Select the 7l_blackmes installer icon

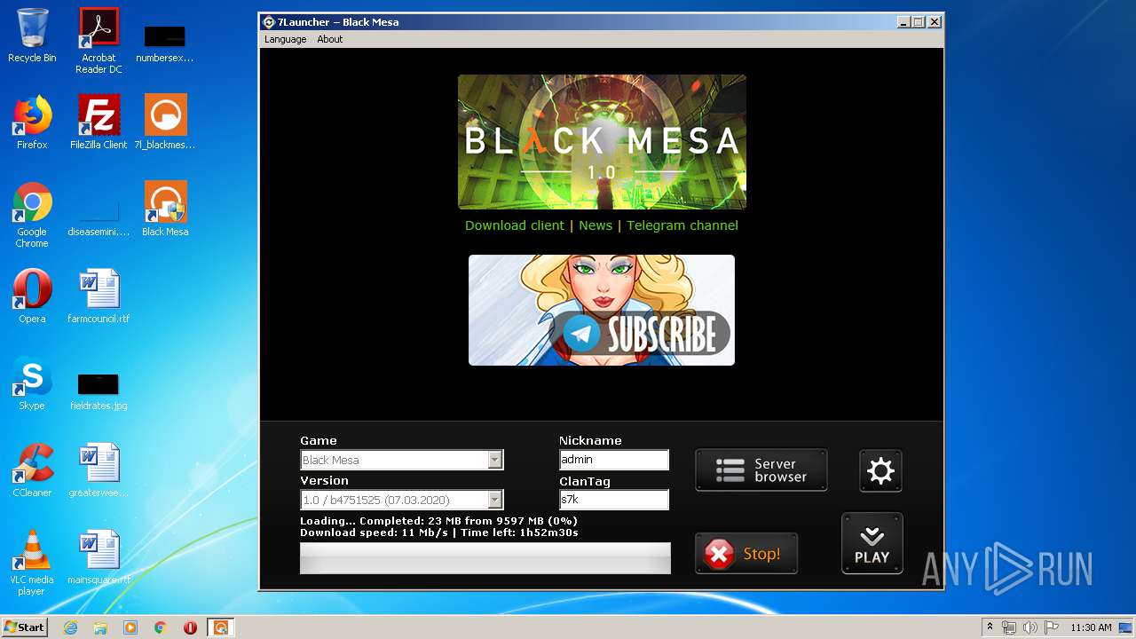tap(165, 122)
